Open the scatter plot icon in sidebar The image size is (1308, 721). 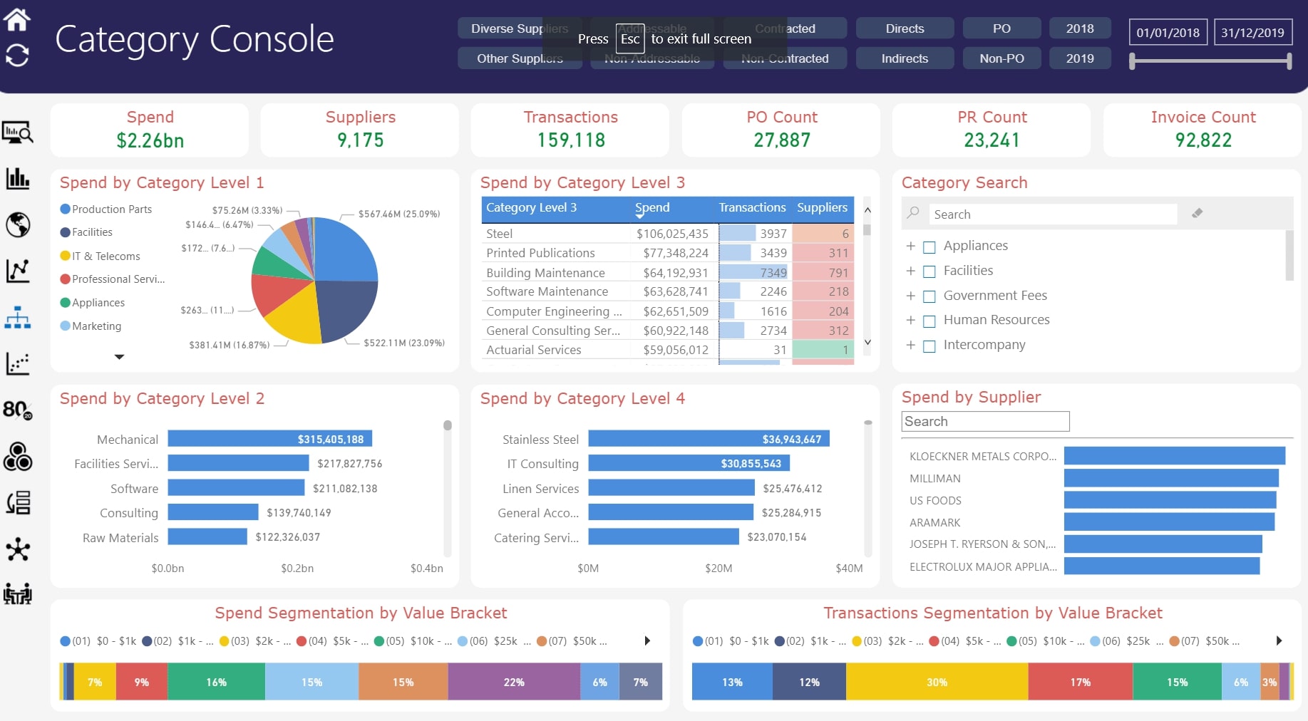18,363
